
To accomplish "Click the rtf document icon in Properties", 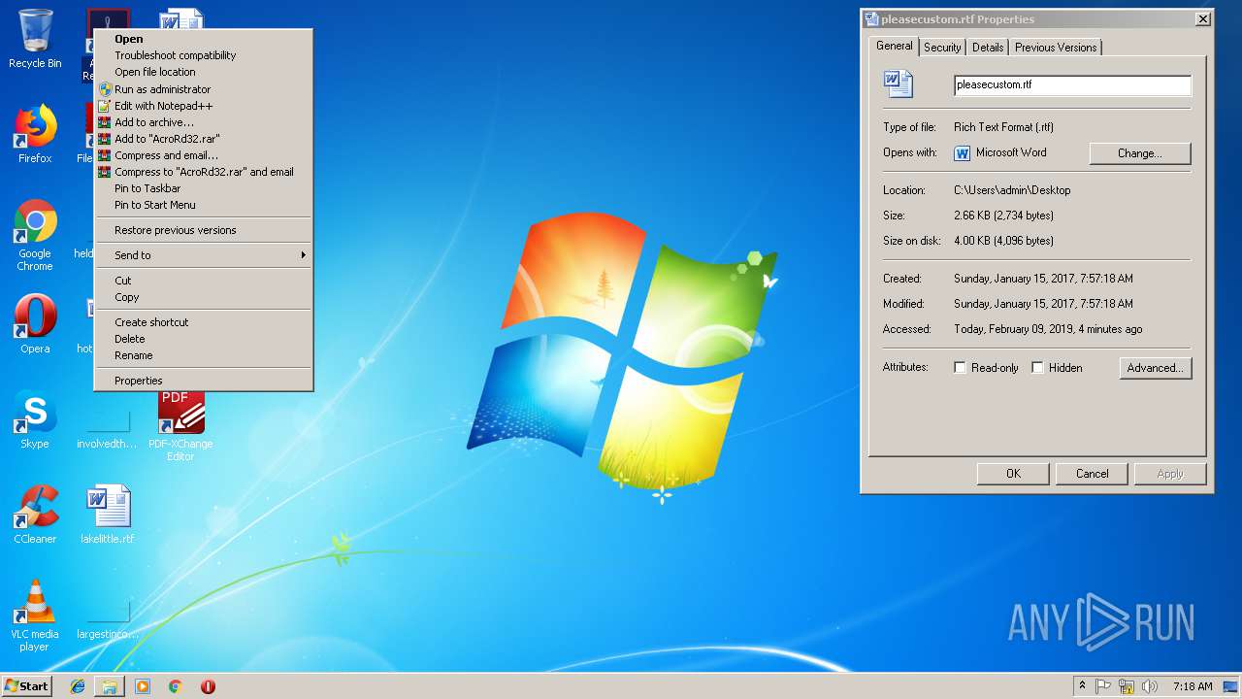I will click(899, 83).
